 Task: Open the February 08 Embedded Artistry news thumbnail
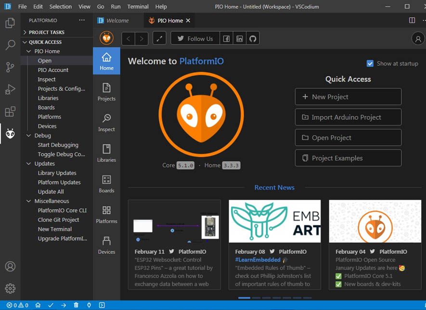tap(275, 221)
